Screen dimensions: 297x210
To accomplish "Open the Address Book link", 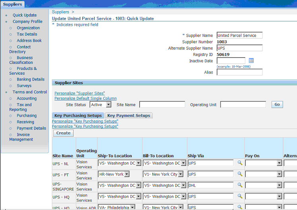I will click(x=29, y=40).
